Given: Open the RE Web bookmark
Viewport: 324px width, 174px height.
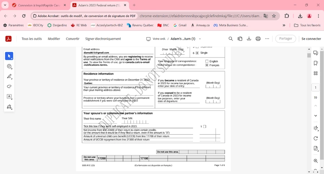Looking at the screenshot, I should tap(79, 25).
